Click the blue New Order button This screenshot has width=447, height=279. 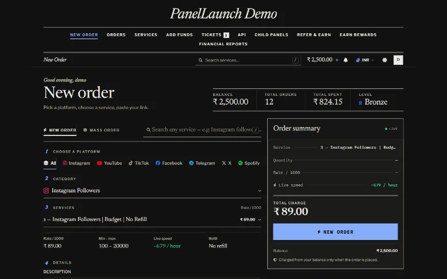(336, 232)
